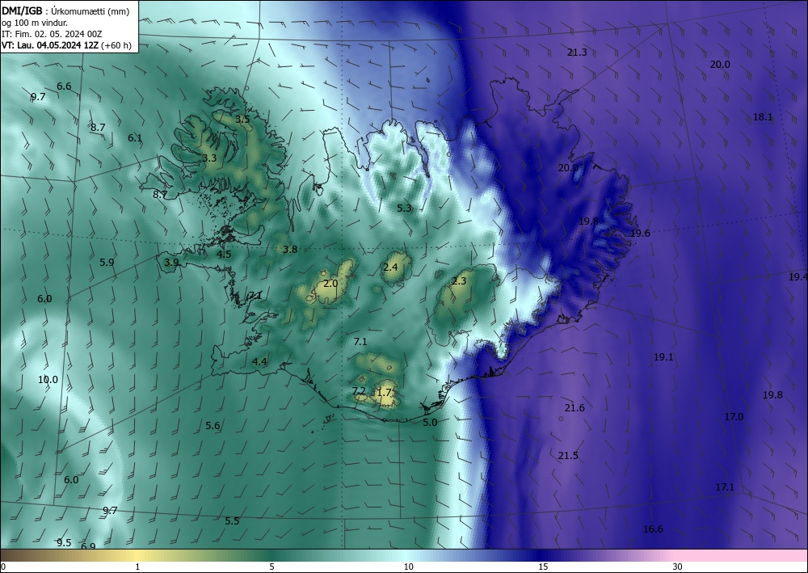Click the 5.5 value label

[232, 521]
